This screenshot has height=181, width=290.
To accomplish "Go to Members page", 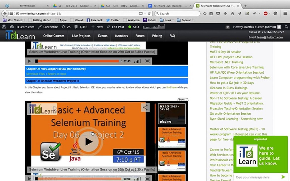I will [x=121, y=36].
